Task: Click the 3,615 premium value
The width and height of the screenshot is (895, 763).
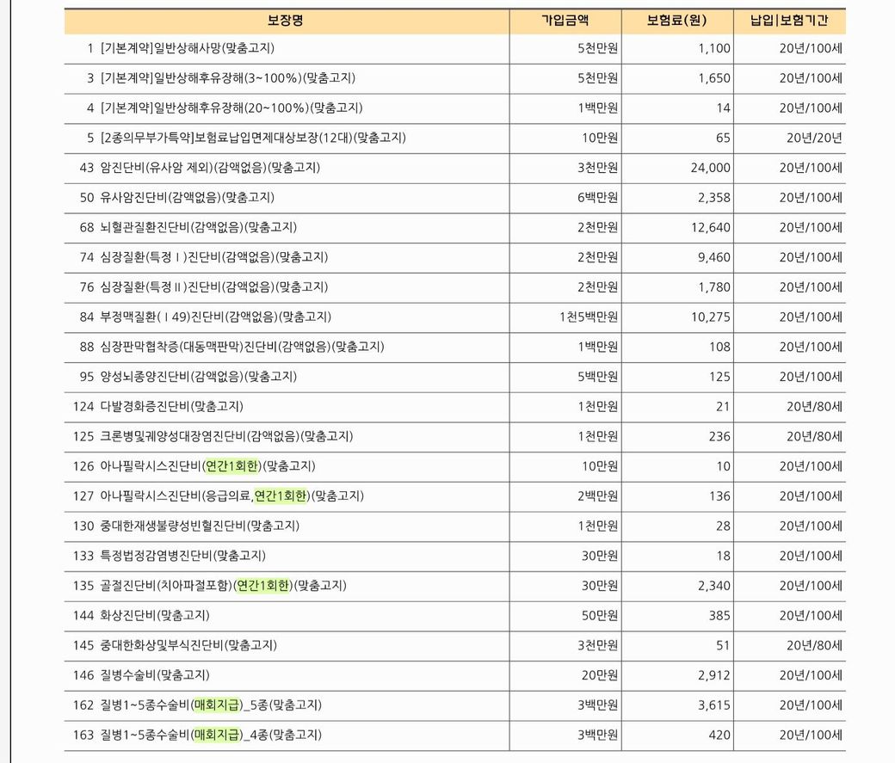Action: tap(714, 705)
